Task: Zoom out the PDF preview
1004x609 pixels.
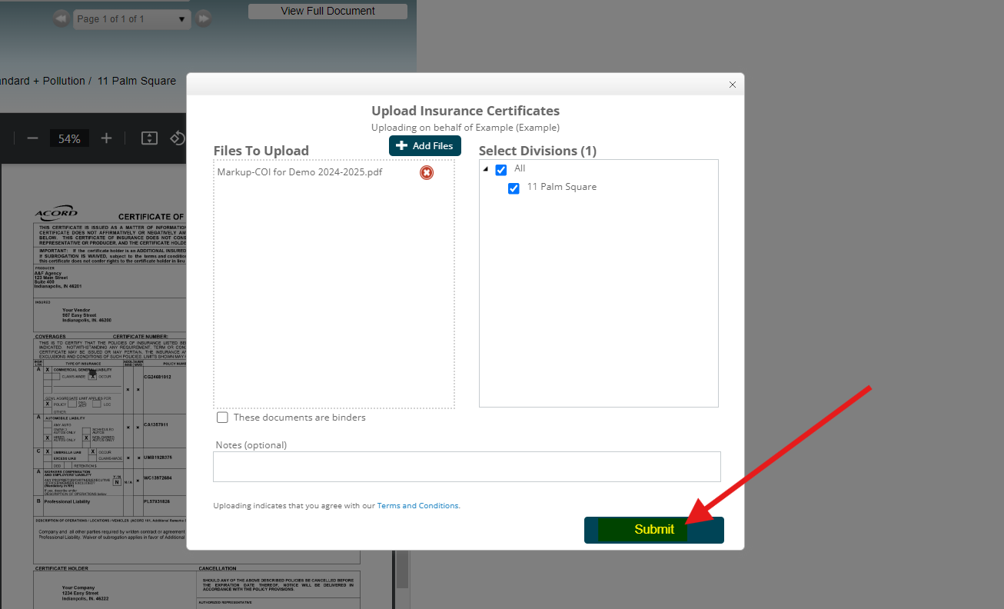Action: tap(32, 138)
